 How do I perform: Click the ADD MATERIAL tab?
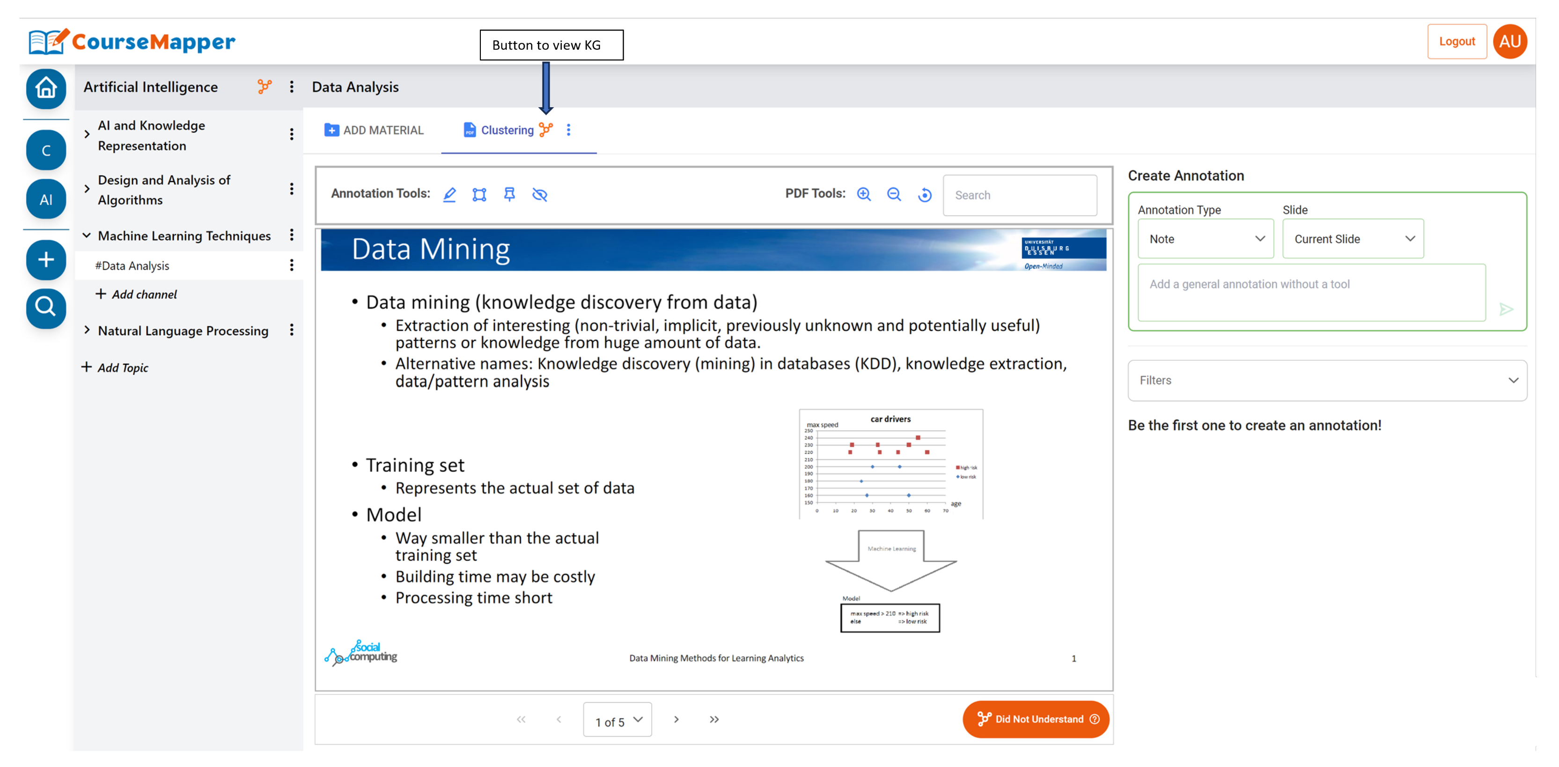click(374, 130)
